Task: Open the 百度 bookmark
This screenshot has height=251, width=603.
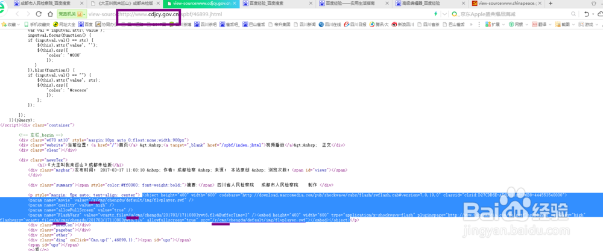Action: (x=86, y=24)
